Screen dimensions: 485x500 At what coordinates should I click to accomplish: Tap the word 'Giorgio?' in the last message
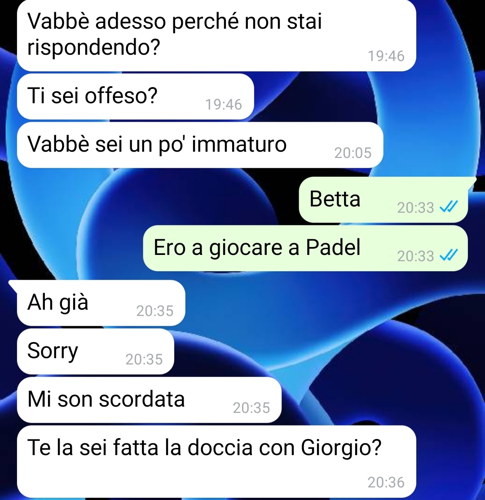(341, 448)
